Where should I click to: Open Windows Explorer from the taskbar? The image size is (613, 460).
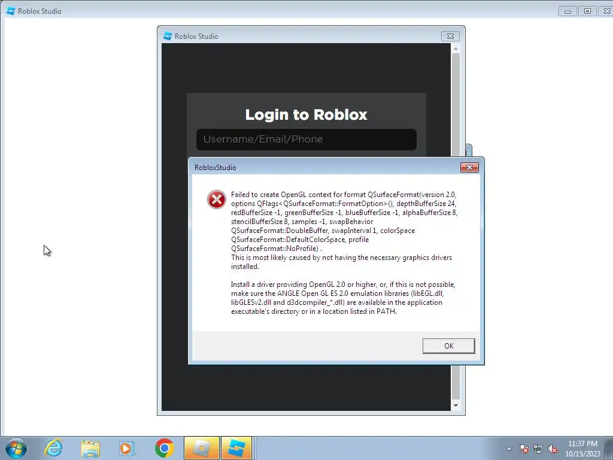click(x=90, y=448)
